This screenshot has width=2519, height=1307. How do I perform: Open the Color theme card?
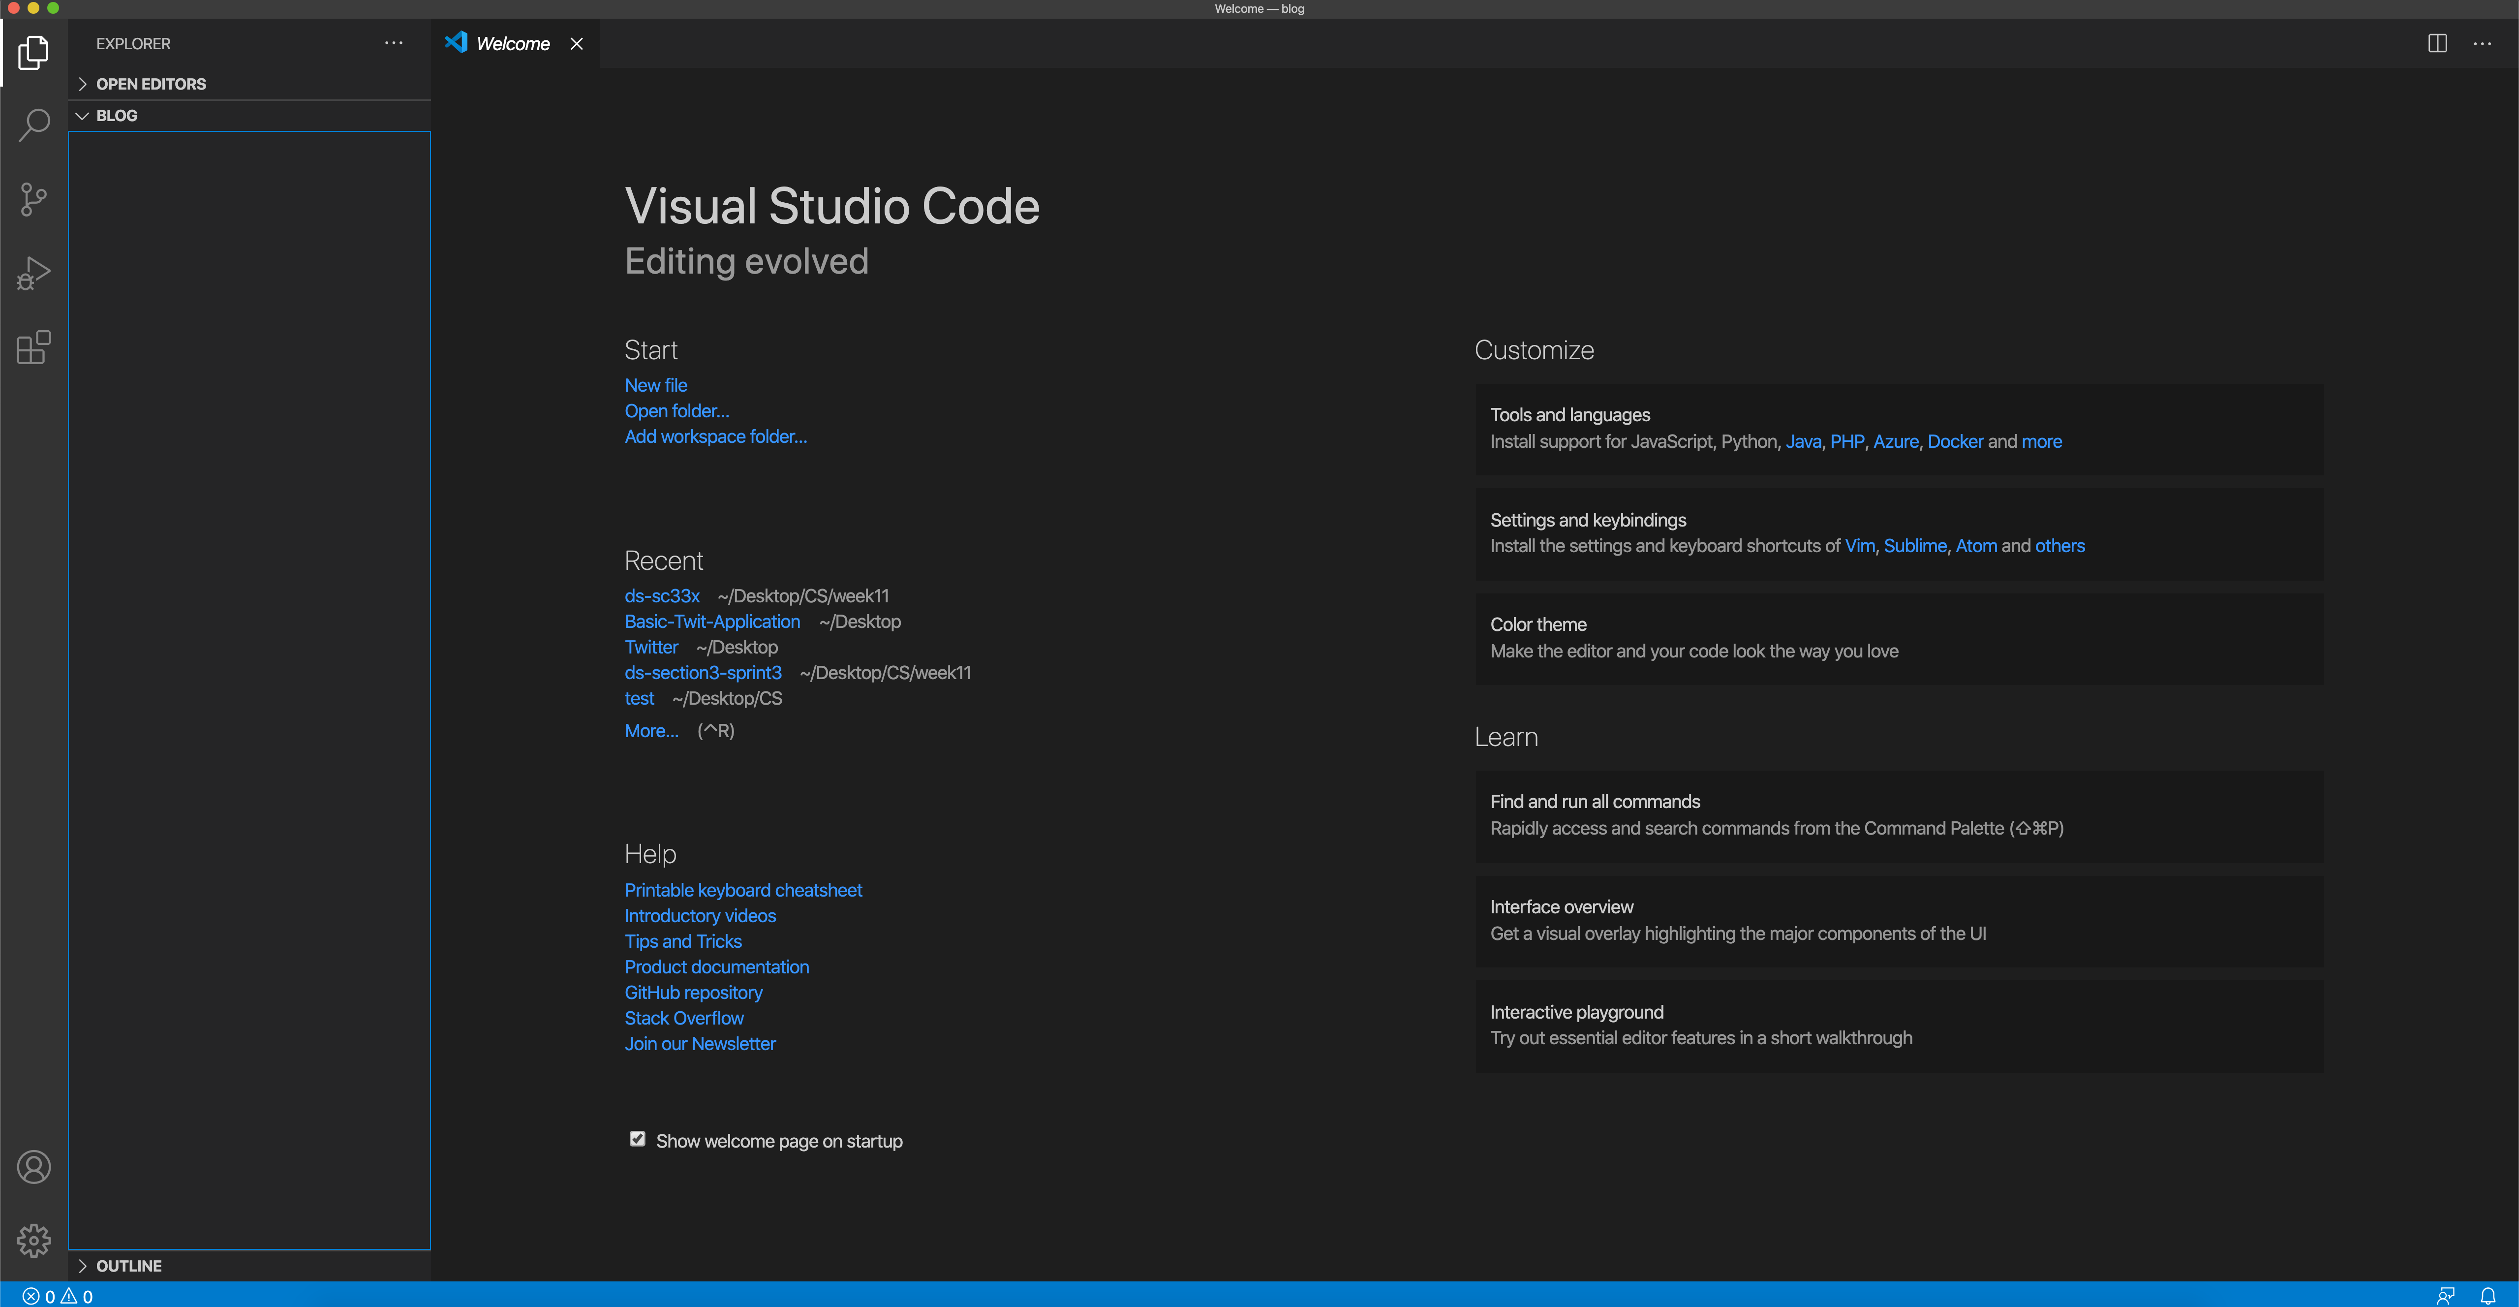coord(1899,638)
